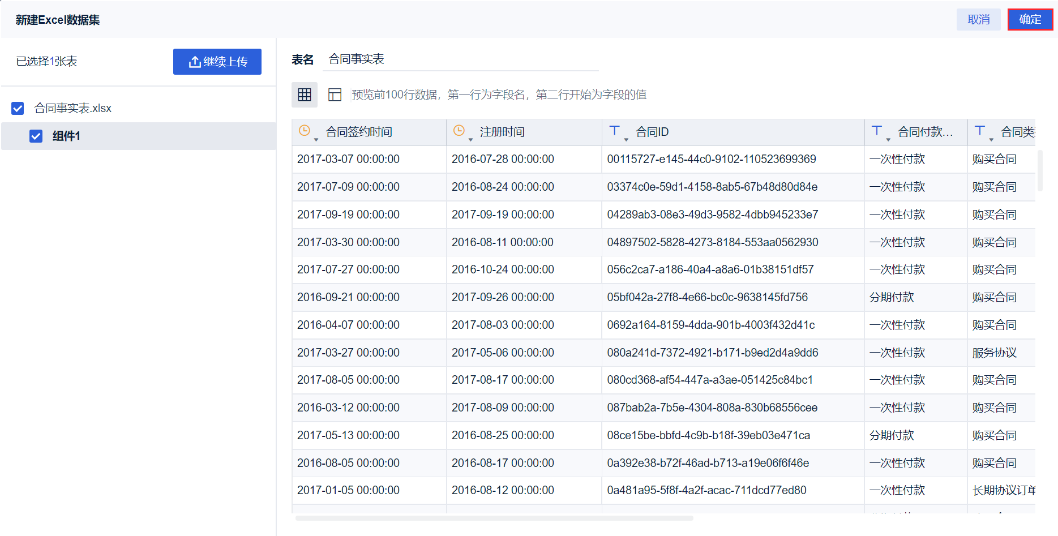Uncheck the 合同事实表.xlsx file checkbox
Image resolution: width=1058 pixels, height=536 pixels.
point(18,108)
